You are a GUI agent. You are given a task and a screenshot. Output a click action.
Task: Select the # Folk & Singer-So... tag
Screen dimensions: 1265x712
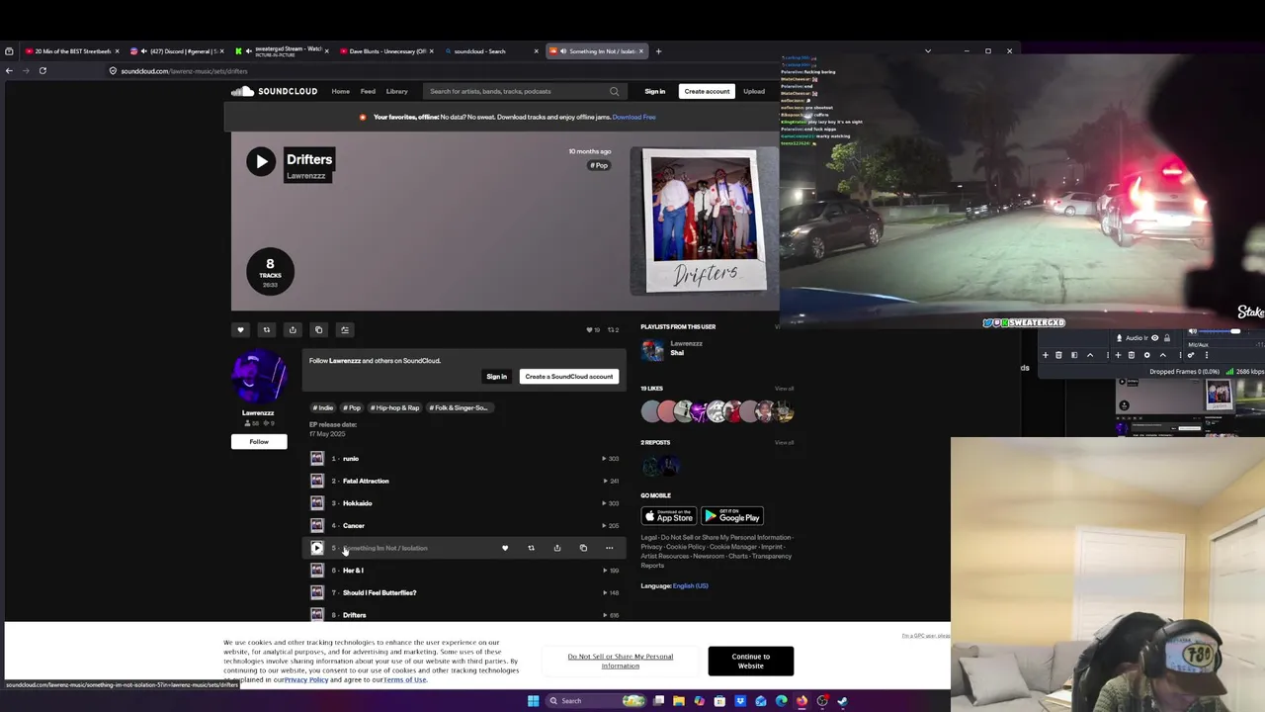(x=459, y=407)
